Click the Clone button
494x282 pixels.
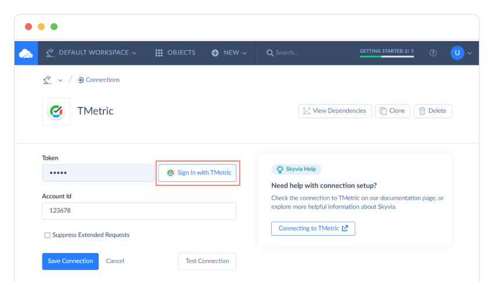(x=392, y=111)
